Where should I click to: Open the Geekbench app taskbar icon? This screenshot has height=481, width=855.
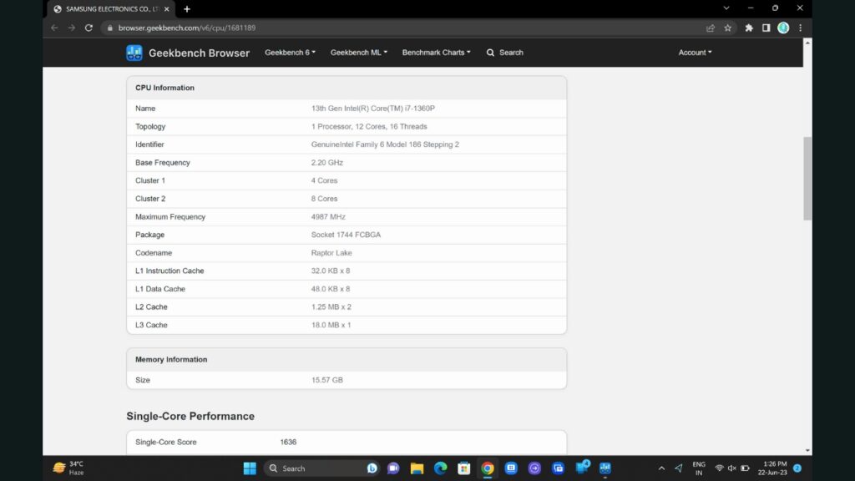point(605,468)
